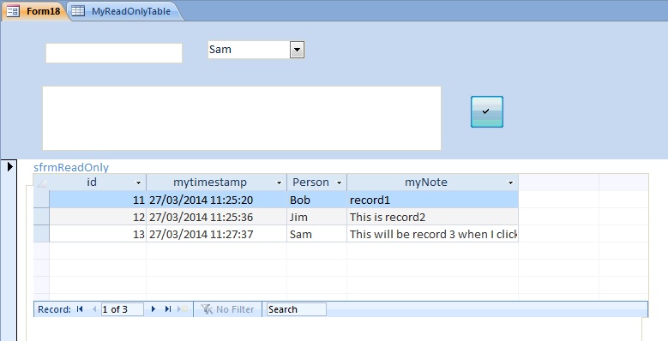Select row selector for record 11
The height and width of the screenshot is (341, 668).
(41, 200)
